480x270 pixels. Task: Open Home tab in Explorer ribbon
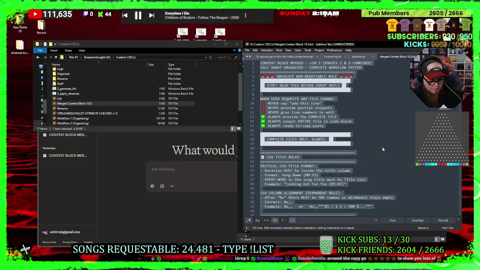(54, 51)
